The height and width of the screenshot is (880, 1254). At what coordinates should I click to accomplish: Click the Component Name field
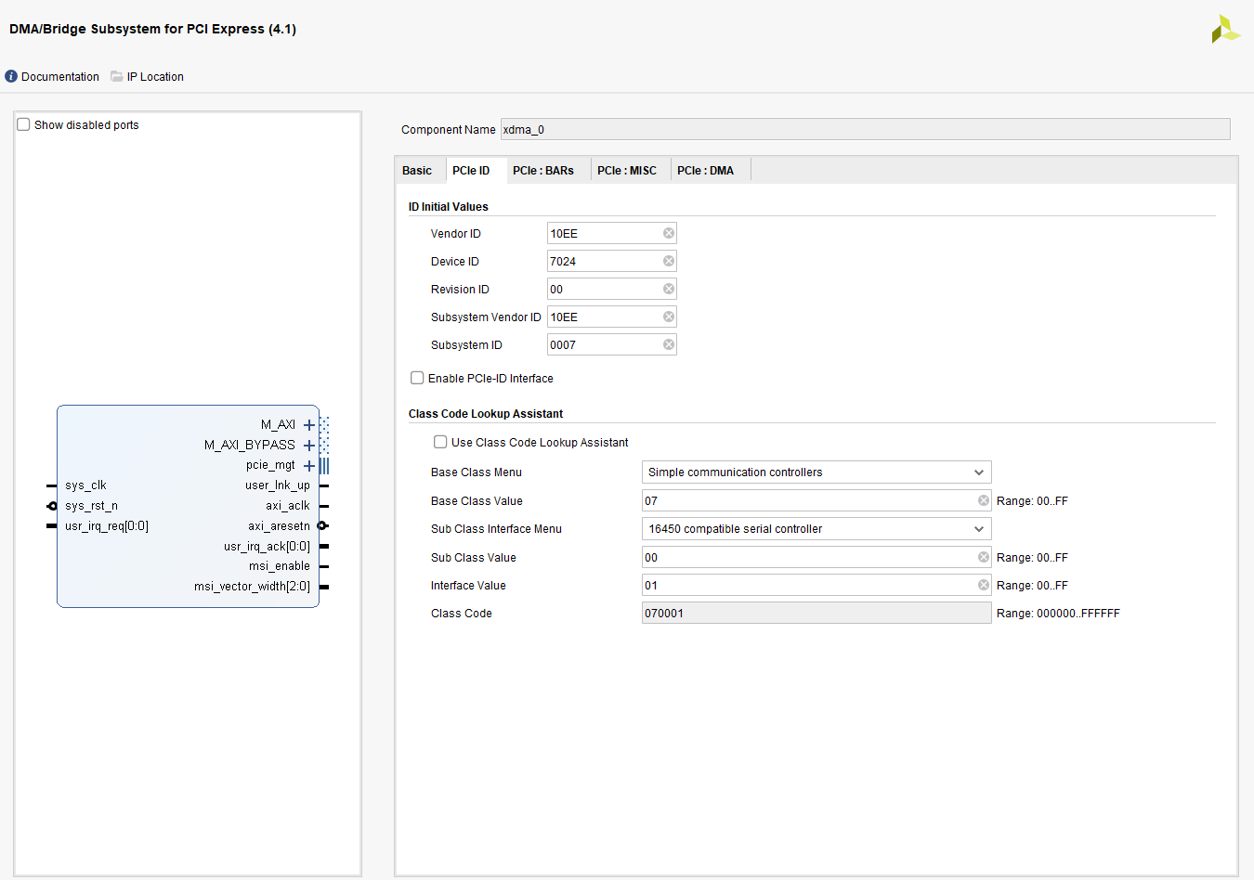866,129
